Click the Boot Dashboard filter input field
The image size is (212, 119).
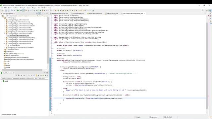click(25, 78)
